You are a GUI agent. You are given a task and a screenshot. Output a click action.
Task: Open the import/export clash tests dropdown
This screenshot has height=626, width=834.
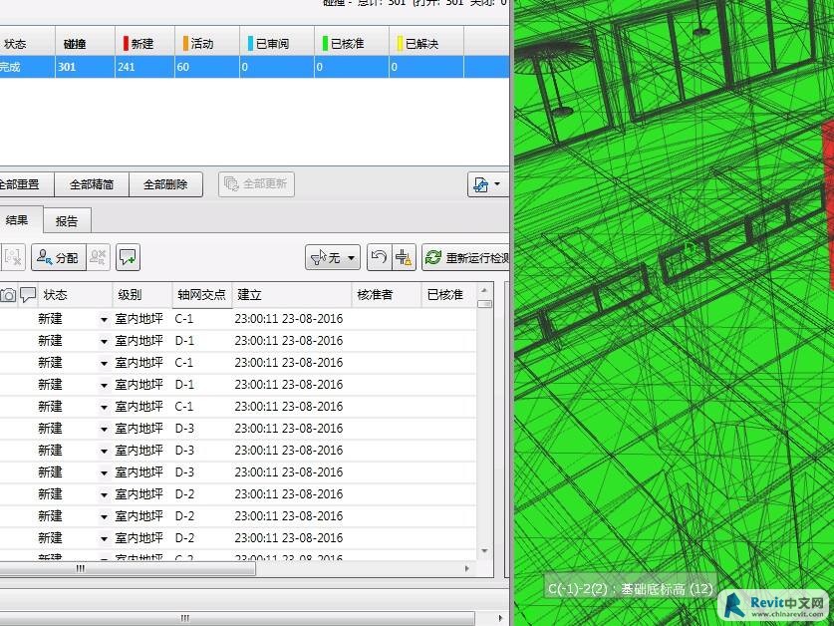[486, 184]
